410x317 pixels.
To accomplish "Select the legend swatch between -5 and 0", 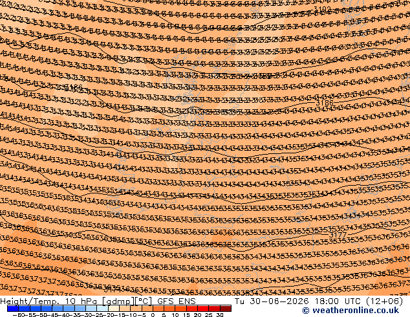I will (x=147, y=309).
